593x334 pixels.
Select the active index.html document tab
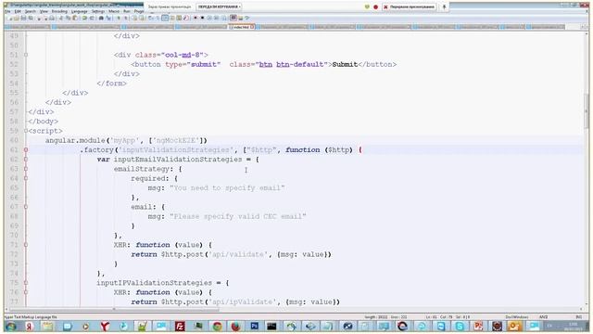[x=241, y=27]
